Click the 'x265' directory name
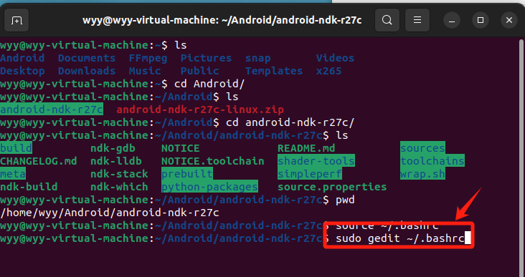Screen dimensions: 525x277 [328, 71]
